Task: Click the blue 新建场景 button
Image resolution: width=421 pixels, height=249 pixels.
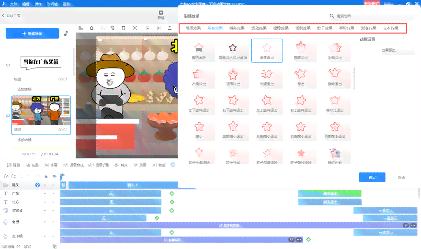Action: 32,34
